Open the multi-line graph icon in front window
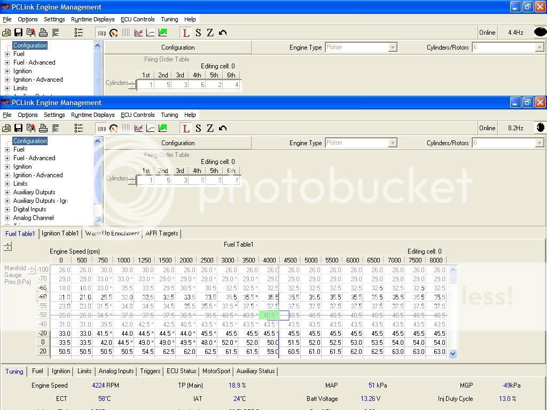547x410 pixels. click(x=138, y=128)
